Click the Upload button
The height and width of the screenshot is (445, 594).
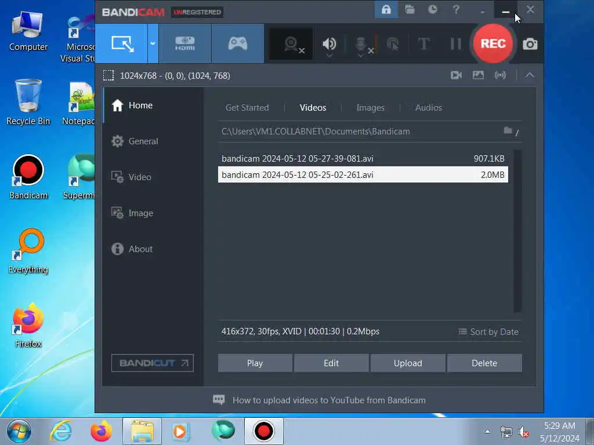408,363
